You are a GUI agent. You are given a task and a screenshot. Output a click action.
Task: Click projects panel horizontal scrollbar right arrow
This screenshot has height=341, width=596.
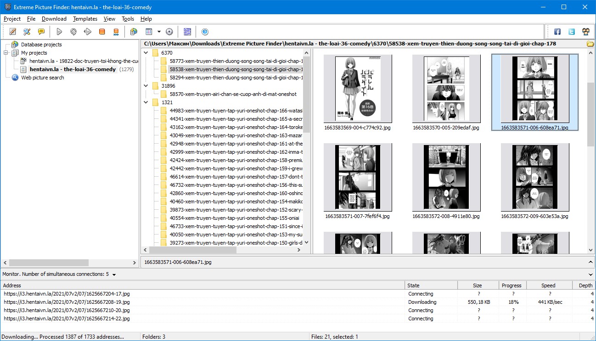click(135, 263)
